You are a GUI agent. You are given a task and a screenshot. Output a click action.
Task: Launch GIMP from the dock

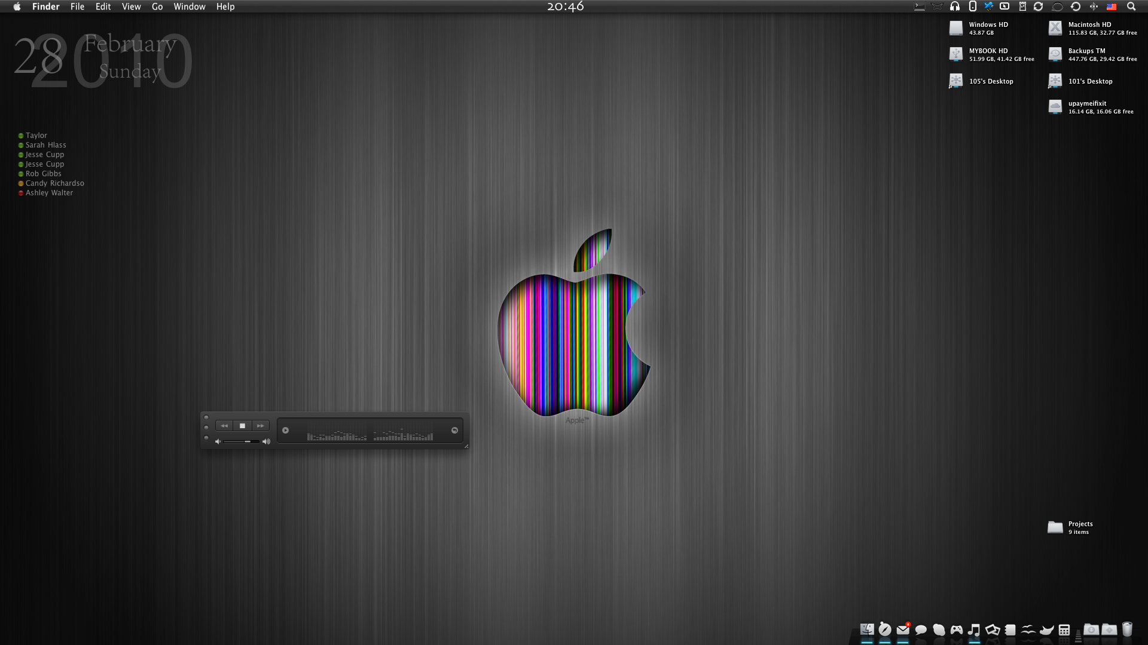click(x=1046, y=629)
